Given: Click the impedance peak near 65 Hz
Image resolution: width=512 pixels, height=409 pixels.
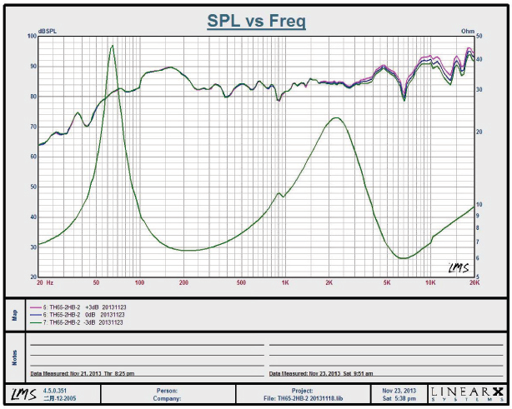Looking at the screenshot, I should [x=112, y=47].
